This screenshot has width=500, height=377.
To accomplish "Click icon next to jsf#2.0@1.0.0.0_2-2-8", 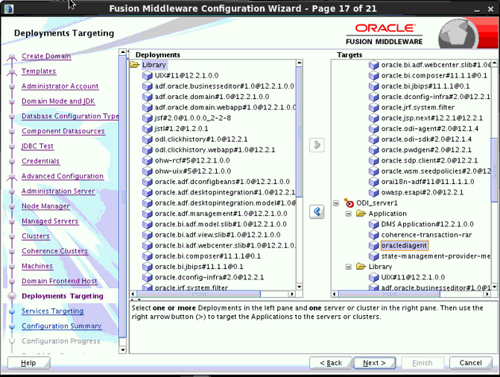I will (x=148, y=118).
